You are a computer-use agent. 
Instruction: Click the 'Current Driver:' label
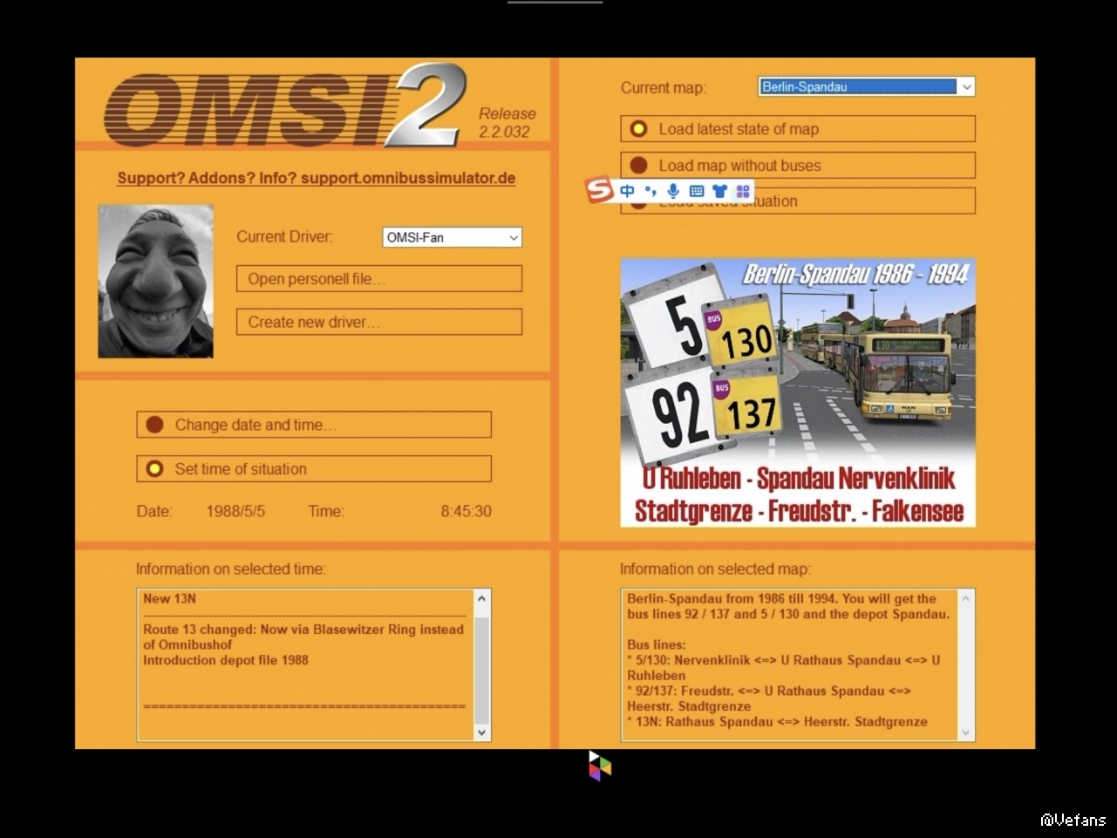tap(284, 236)
